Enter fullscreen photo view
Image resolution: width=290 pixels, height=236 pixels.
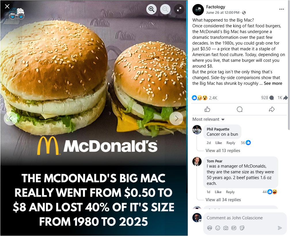pos(179,9)
